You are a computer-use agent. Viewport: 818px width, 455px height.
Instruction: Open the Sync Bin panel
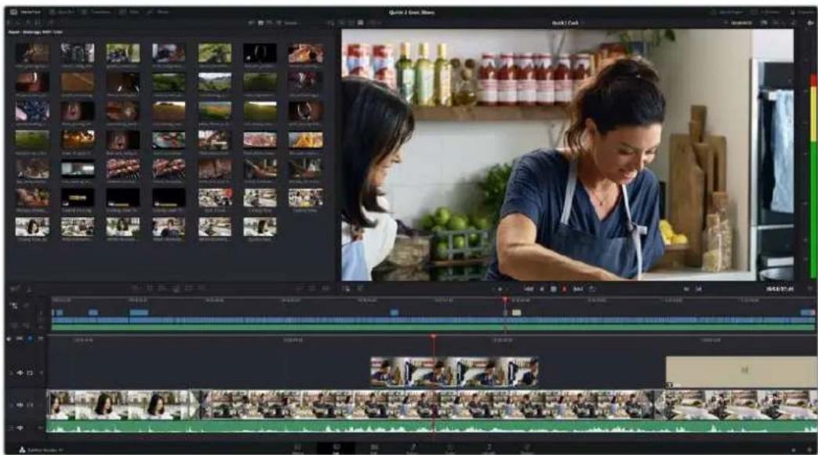click(x=61, y=12)
